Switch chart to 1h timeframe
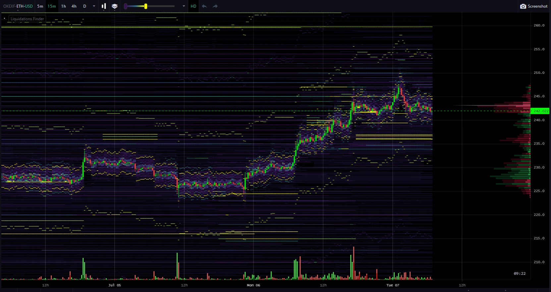 pyautogui.click(x=63, y=6)
